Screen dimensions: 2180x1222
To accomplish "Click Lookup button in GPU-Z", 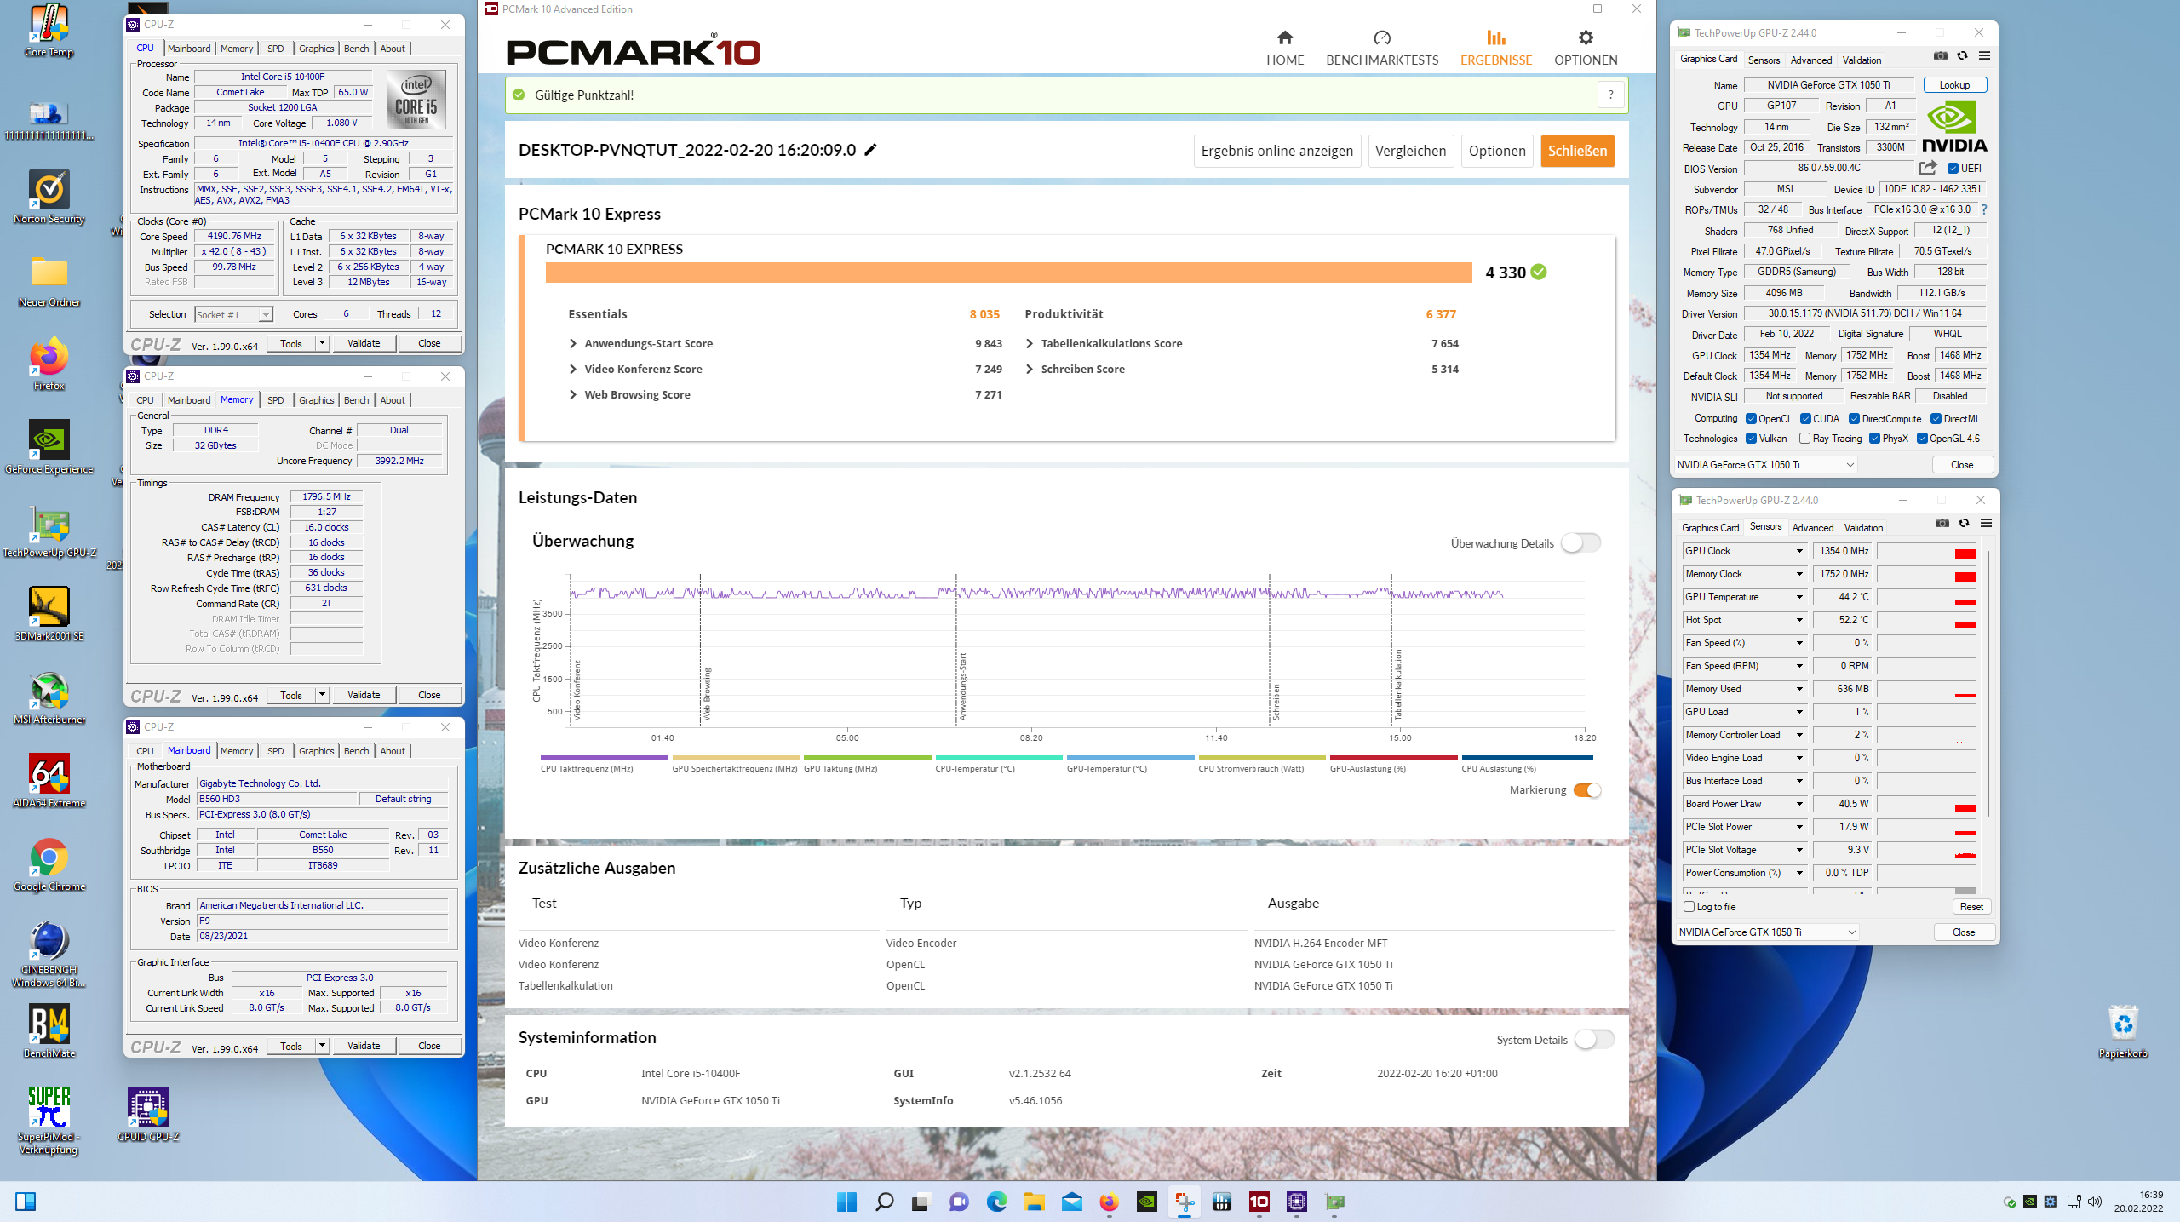I will (x=1954, y=85).
